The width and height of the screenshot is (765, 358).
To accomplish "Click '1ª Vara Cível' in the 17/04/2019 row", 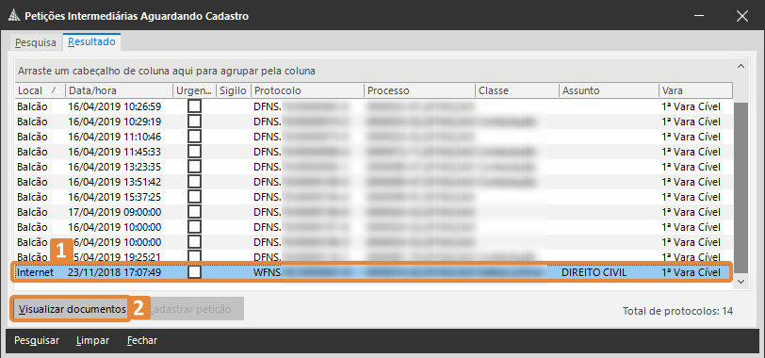I will (x=691, y=212).
